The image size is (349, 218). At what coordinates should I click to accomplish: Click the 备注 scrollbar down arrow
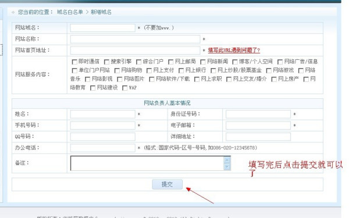tap(227, 167)
